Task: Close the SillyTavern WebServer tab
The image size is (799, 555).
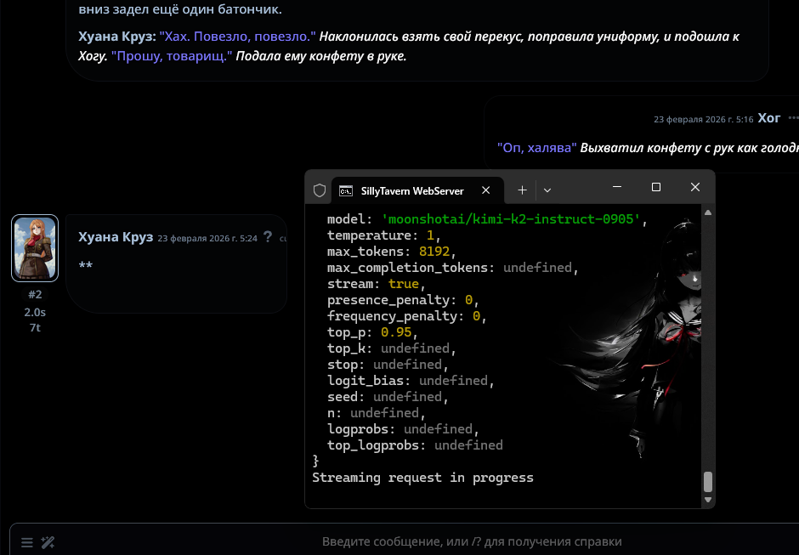Action: pyautogui.click(x=485, y=190)
